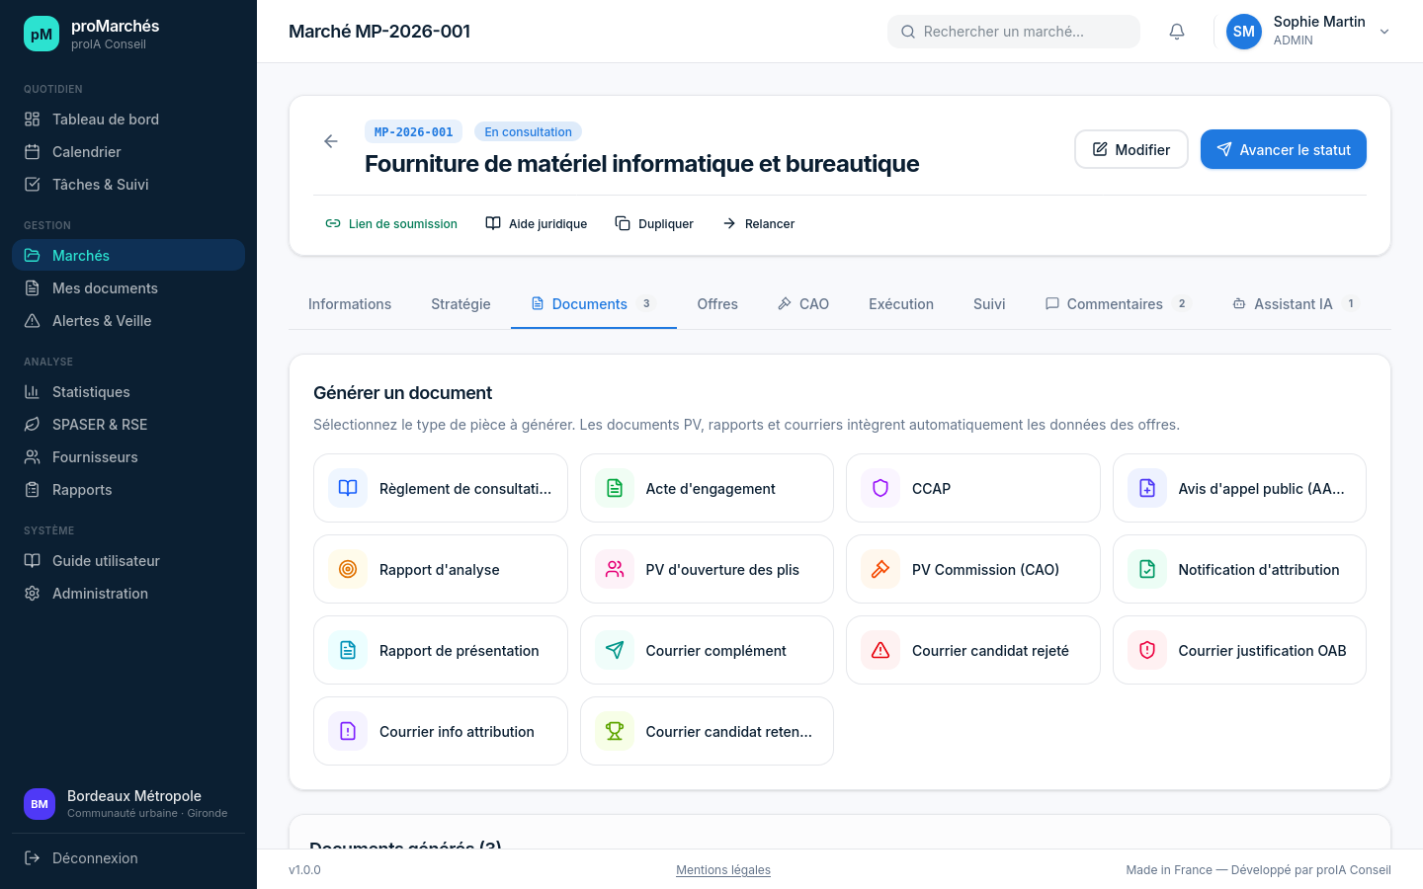Viewport: 1423px width, 889px height.
Task: Switch to the Offres tab
Action: click(x=716, y=303)
